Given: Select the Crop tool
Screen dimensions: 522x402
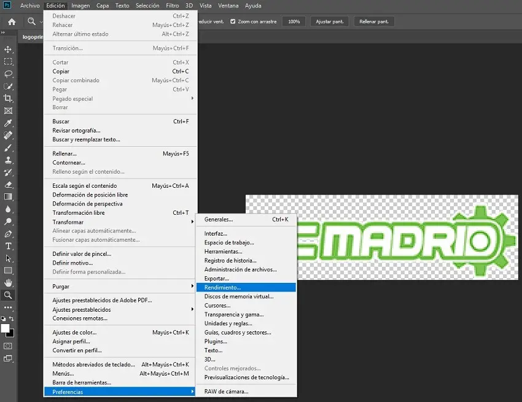Looking at the screenshot, I should 8,98.
